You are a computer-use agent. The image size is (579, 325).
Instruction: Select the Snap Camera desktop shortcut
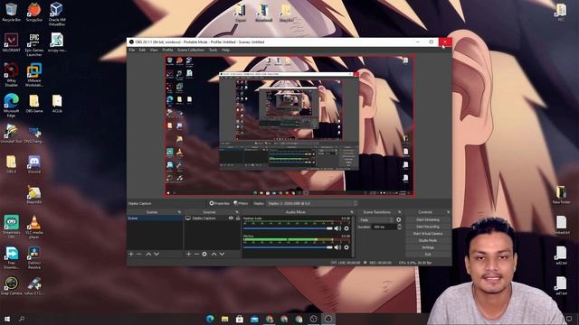click(x=11, y=286)
